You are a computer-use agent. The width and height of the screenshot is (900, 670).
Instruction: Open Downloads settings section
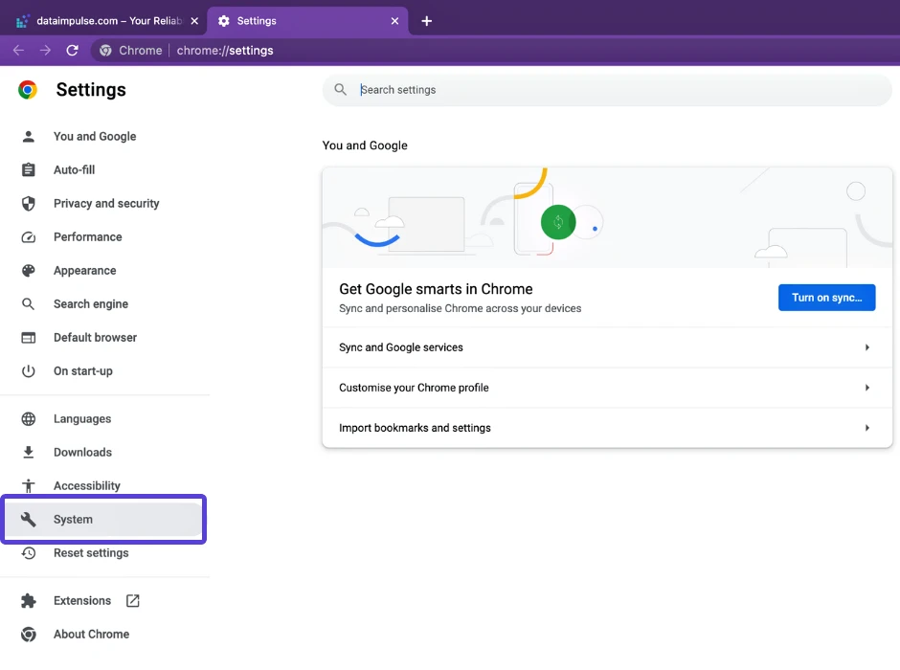(82, 453)
